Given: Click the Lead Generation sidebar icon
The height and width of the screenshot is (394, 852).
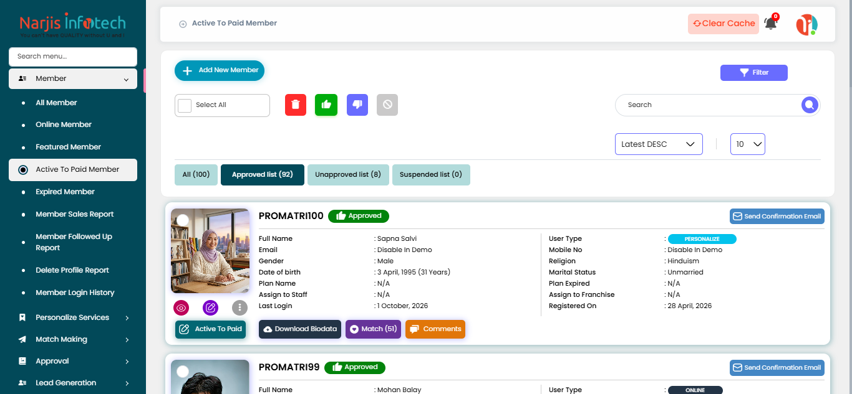Looking at the screenshot, I should coord(22,383).
